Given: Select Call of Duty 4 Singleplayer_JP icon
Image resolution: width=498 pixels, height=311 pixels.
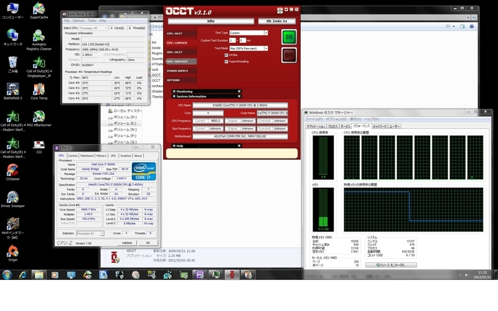Looking at the screenshot, I should (39, 67).
